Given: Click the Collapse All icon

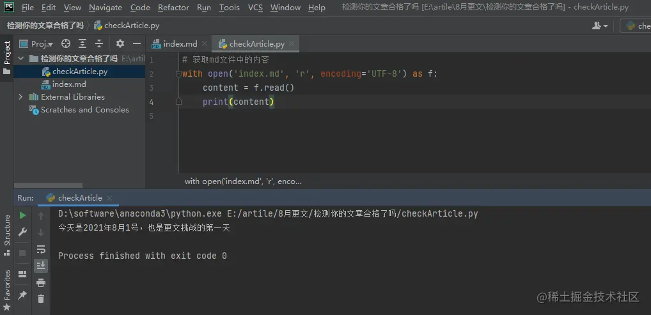Looking at the screenshot, I should [x=99, y=43].
